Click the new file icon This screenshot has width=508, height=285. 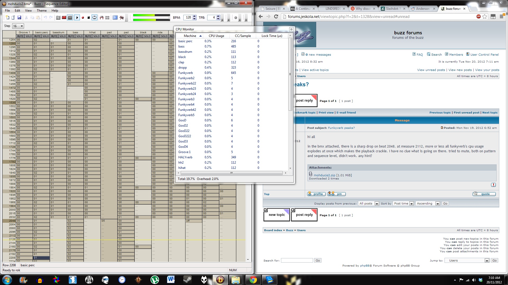click(x=7, y=18)
